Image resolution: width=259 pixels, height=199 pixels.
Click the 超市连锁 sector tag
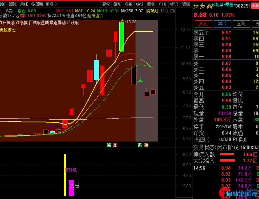[x=95, y=16]
